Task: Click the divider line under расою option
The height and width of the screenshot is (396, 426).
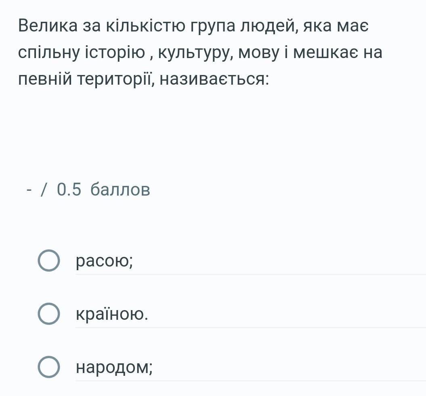Action: coord(251,274)
